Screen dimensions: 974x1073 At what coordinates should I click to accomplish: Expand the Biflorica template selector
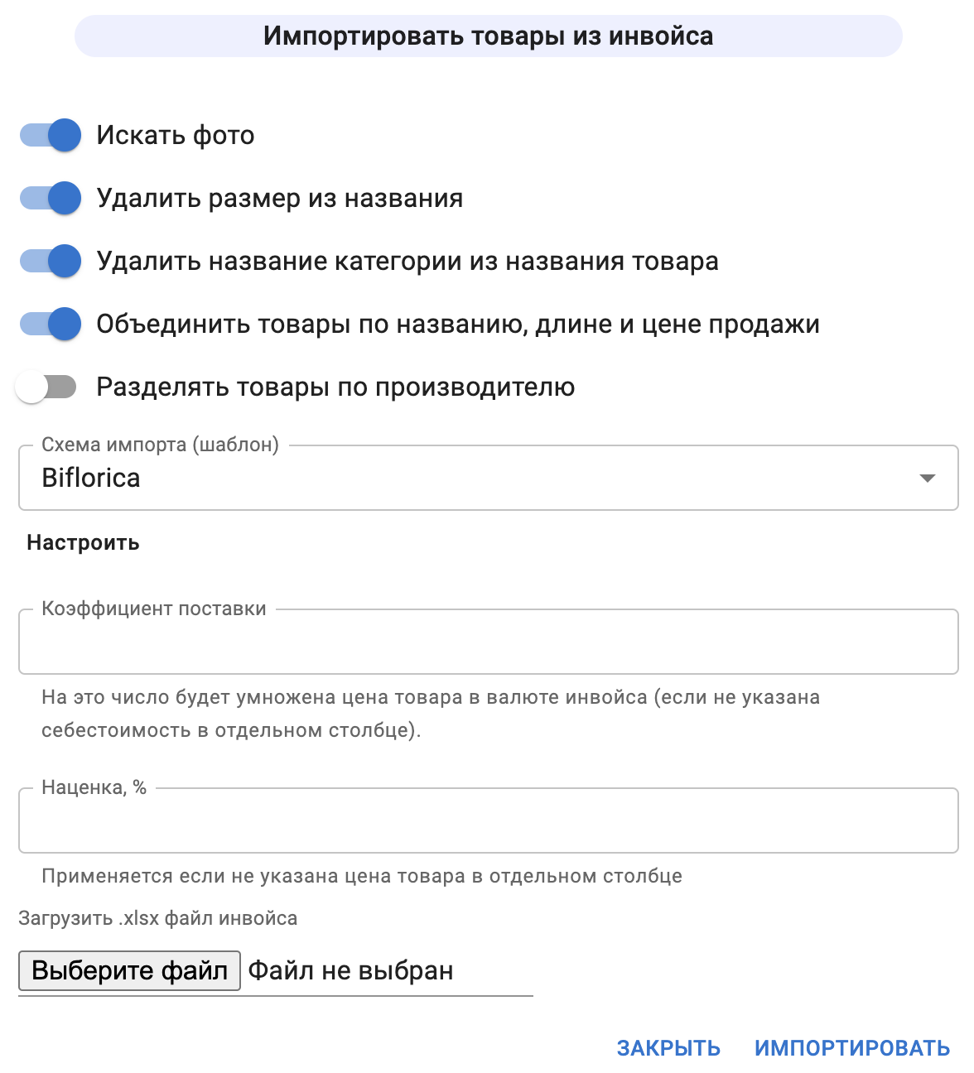929,478
